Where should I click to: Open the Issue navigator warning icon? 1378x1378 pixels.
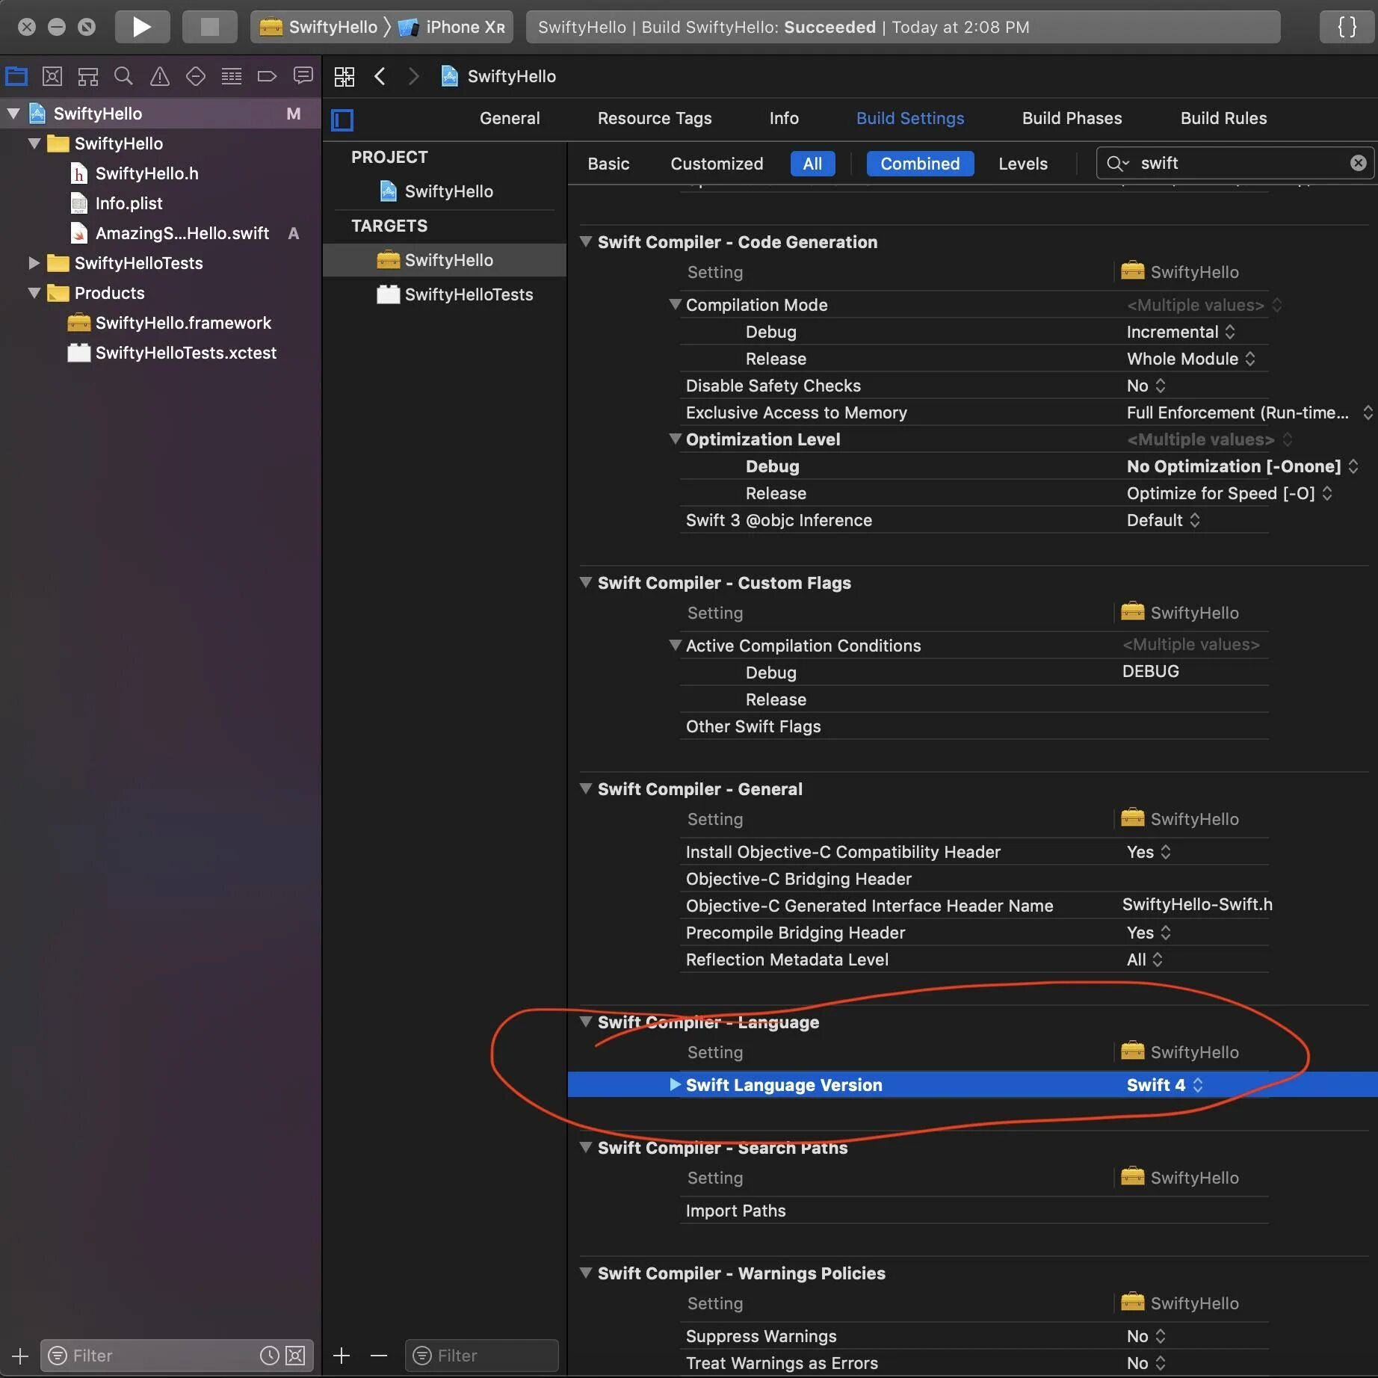coord(159,76)
